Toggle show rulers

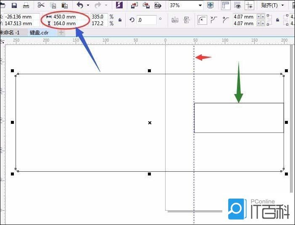click(226, 5)
